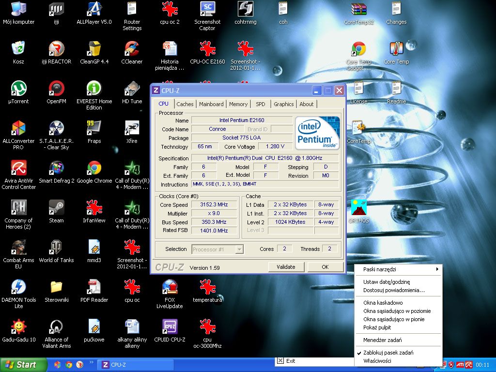This screenshot has height=372, width=496.
Task: Open Core Temp thermometer icon
Action: tap(396, 53)
